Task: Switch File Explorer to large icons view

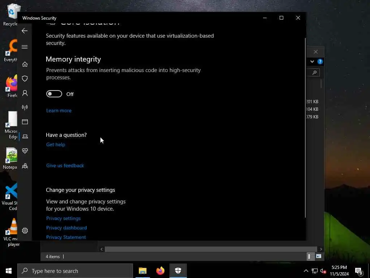Action: point(319,257)
